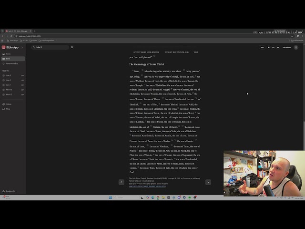The image size is (305, 229).
Task: Open Verse of the Day
Action: [13, 63]
